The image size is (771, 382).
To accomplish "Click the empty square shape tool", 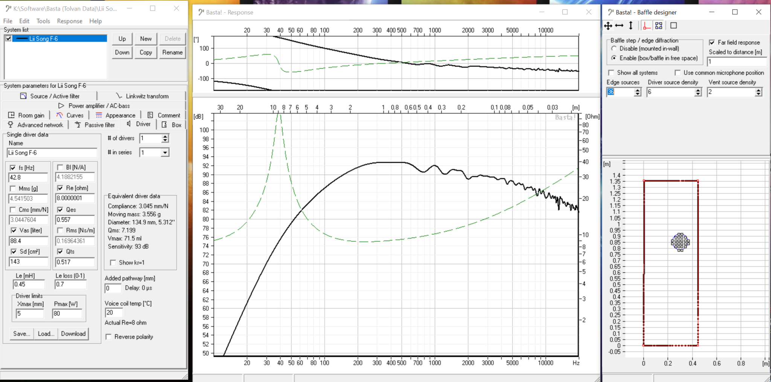I will coord(674,26).
